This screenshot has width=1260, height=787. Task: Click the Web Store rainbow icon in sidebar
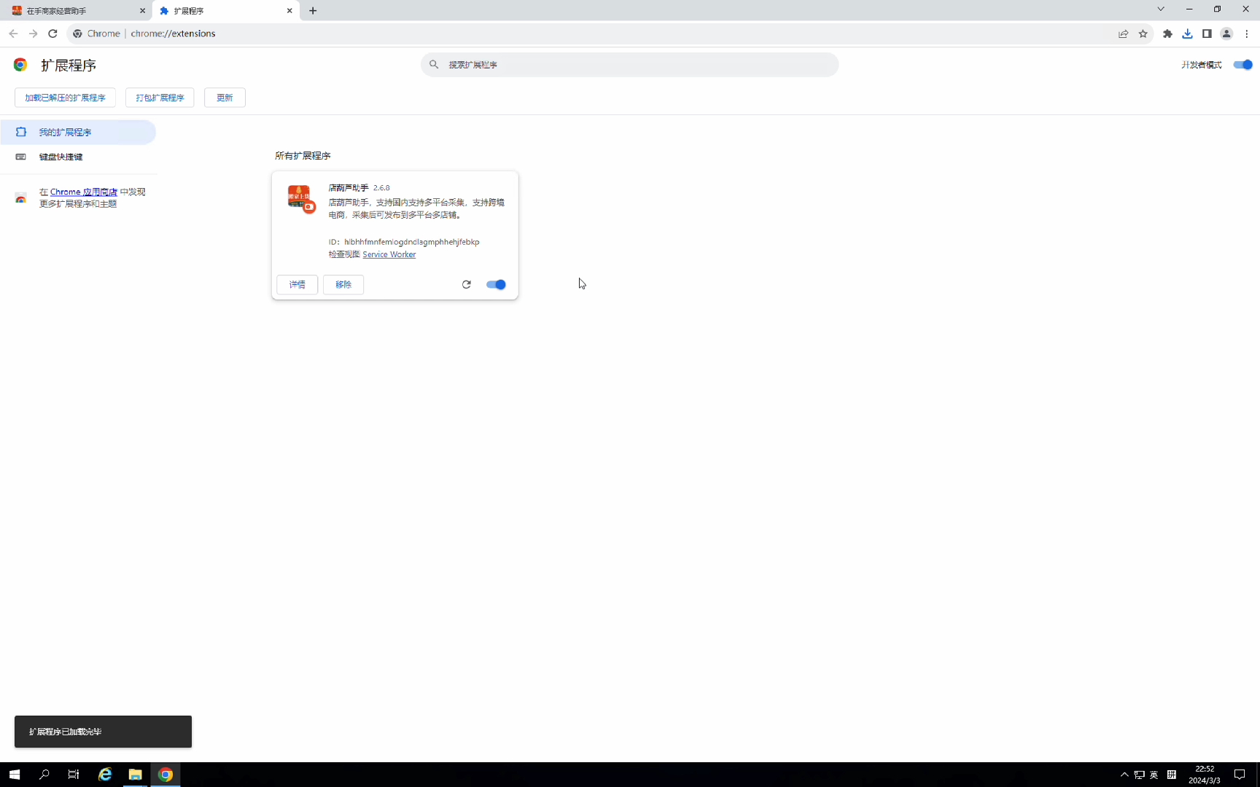(21, 198)
